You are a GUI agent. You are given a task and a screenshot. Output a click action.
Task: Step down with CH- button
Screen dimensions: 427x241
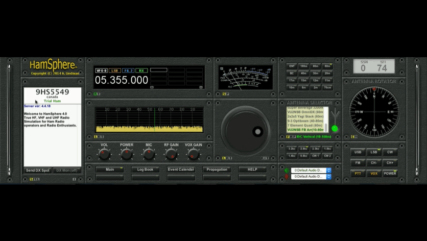point(374,162)
